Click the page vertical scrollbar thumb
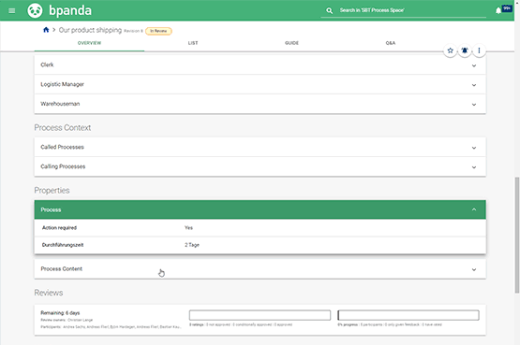 [516, 235]
